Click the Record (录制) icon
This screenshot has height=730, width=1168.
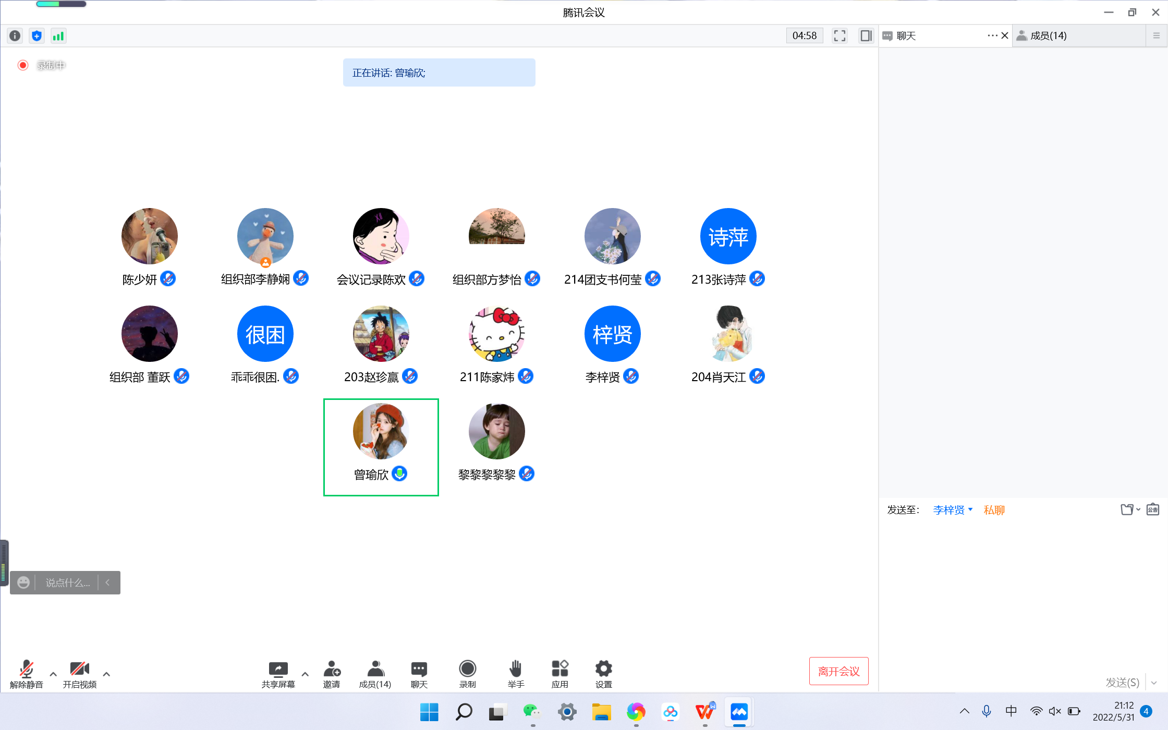tap(467, 669)
